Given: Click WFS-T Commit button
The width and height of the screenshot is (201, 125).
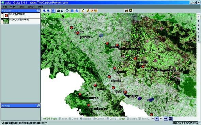Looking at the screenshot, I should [99, 119].
